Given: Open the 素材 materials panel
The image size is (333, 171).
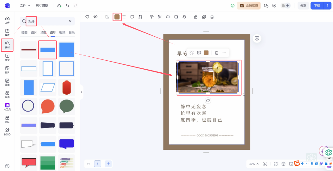Looking at the screenshot, I should (7, 45).
